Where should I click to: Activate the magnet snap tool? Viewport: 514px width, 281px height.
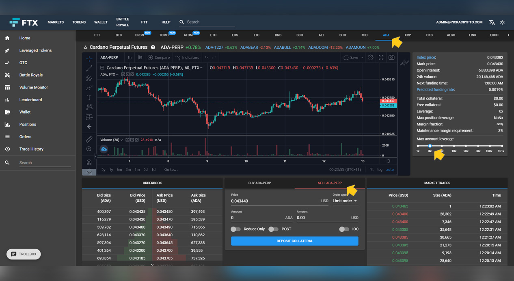point(89,161)
